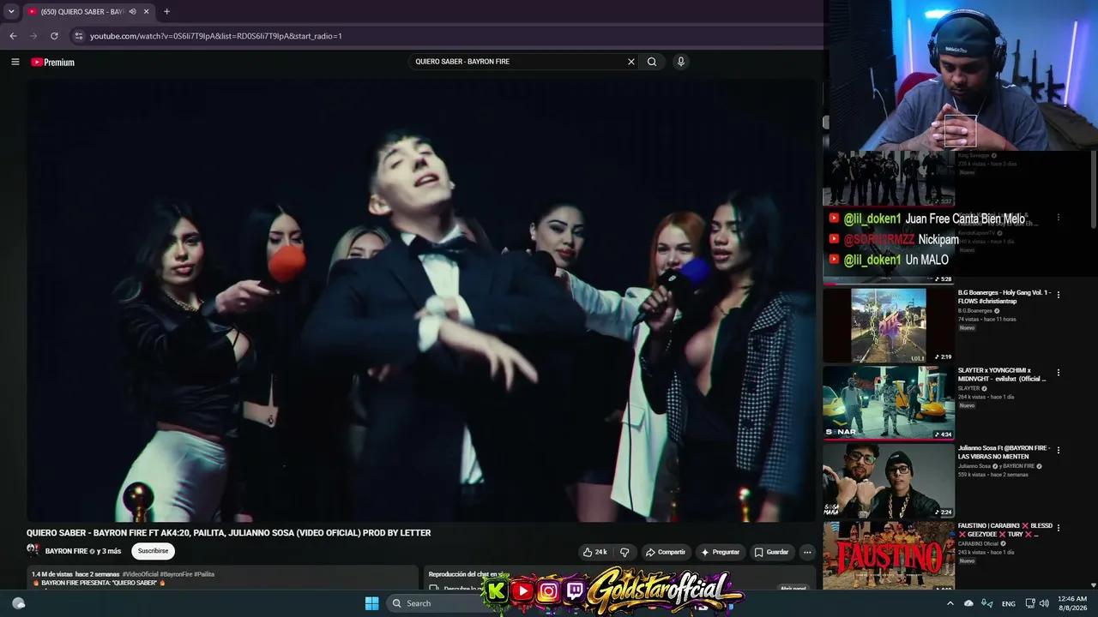Screen dimensions: 1098x617
Task: Open the FAUSTINO video thumbnail
Action: (x=889, y=555)
